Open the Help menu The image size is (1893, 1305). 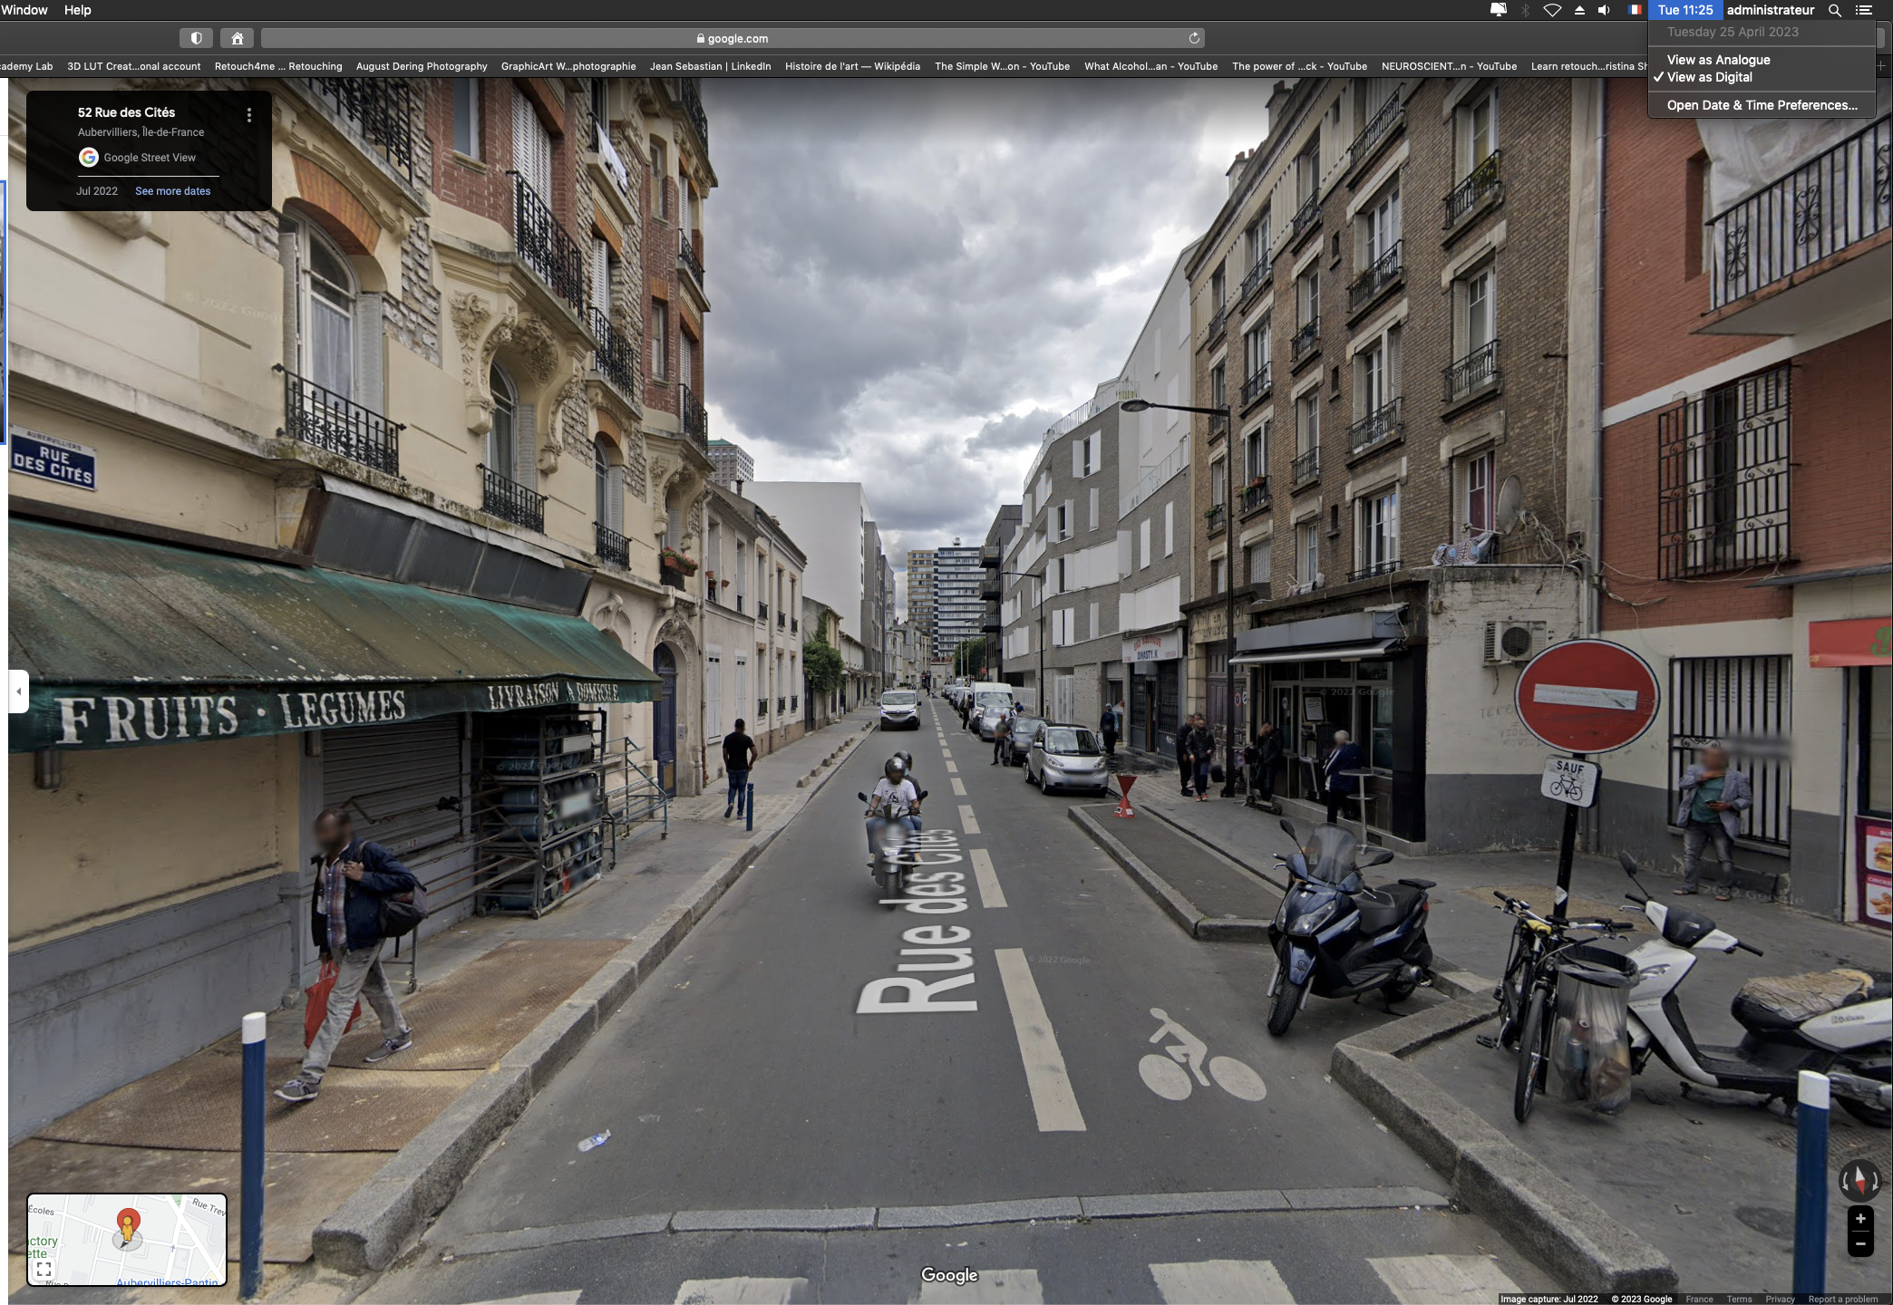point(78,10)
